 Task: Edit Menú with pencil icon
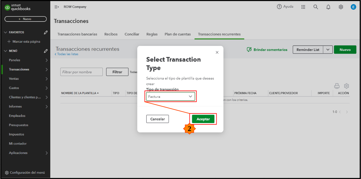46,51
